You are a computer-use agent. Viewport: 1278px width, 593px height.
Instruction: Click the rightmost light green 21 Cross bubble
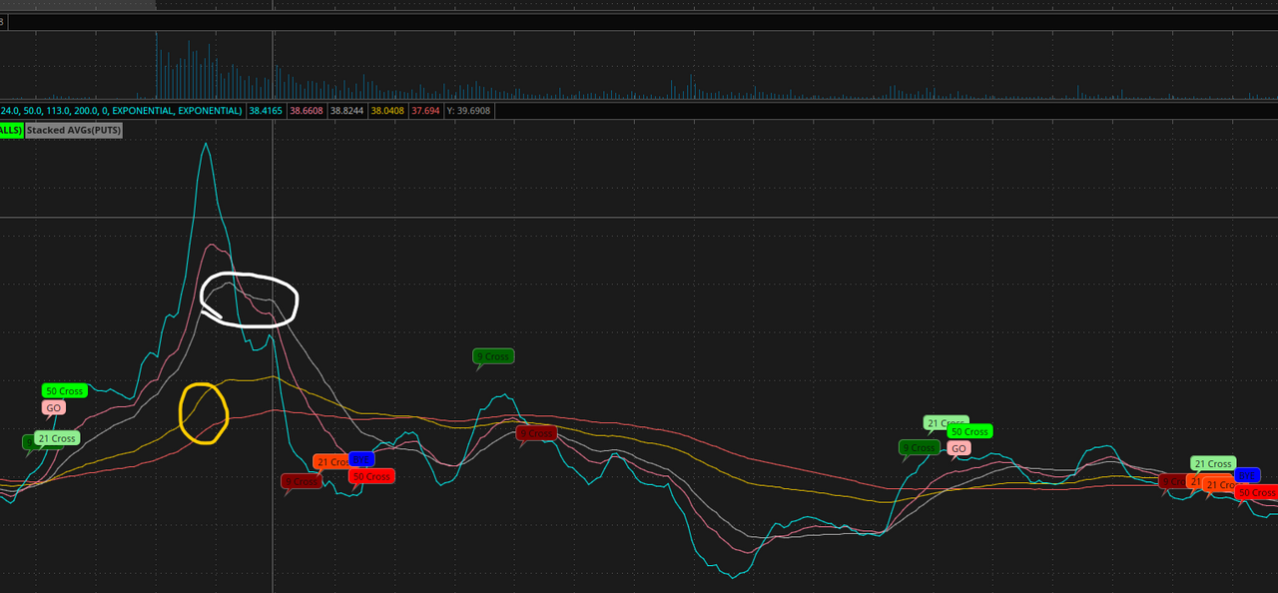coord(1213,463)
